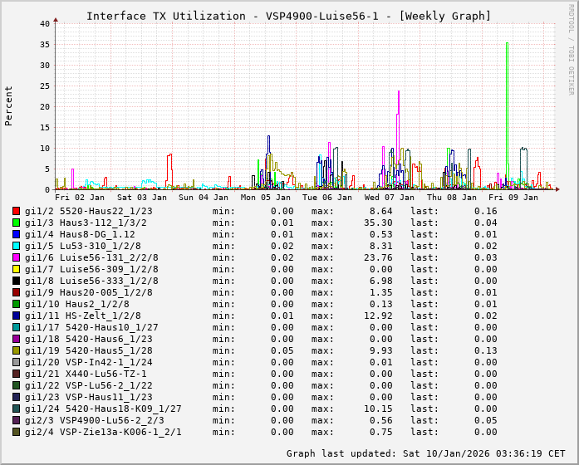
Task: Click the gi2/4 VSP-Zie13a-K006-1 legend entry
Action: point(103,432)
